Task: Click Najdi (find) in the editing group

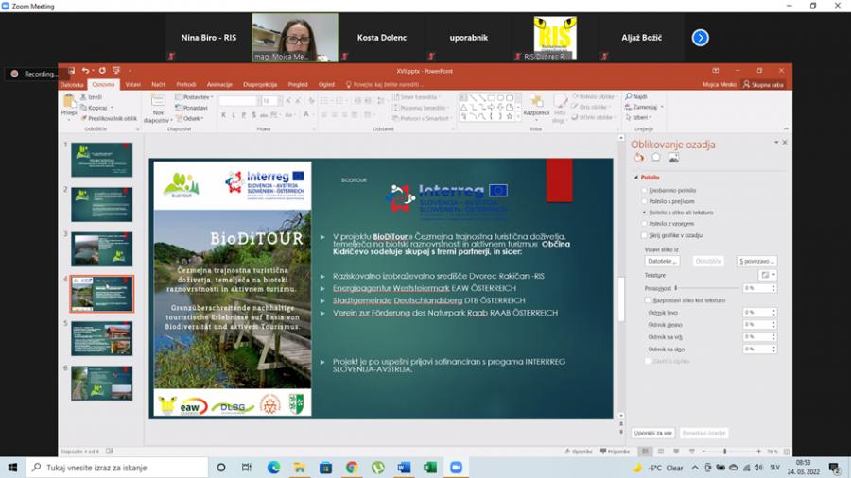Action: 636,96
